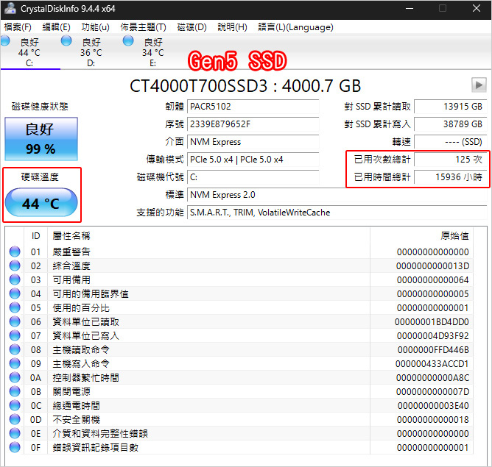The image size is (492, 467).
Task: Click the supported features field S.M.A.R.T., TRIM
Action: tap(337, 213)
